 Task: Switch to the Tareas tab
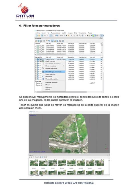42,176
